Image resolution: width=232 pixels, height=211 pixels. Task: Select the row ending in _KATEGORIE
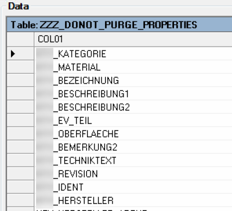133,53
